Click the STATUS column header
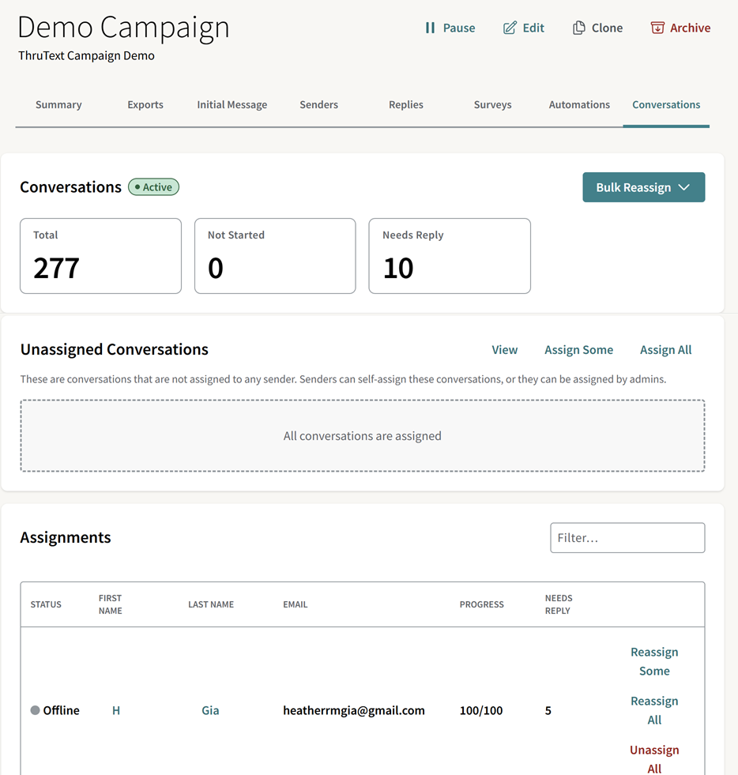Image resolution: width=738 pixels, height=775 pixels. tap(46, 604)
